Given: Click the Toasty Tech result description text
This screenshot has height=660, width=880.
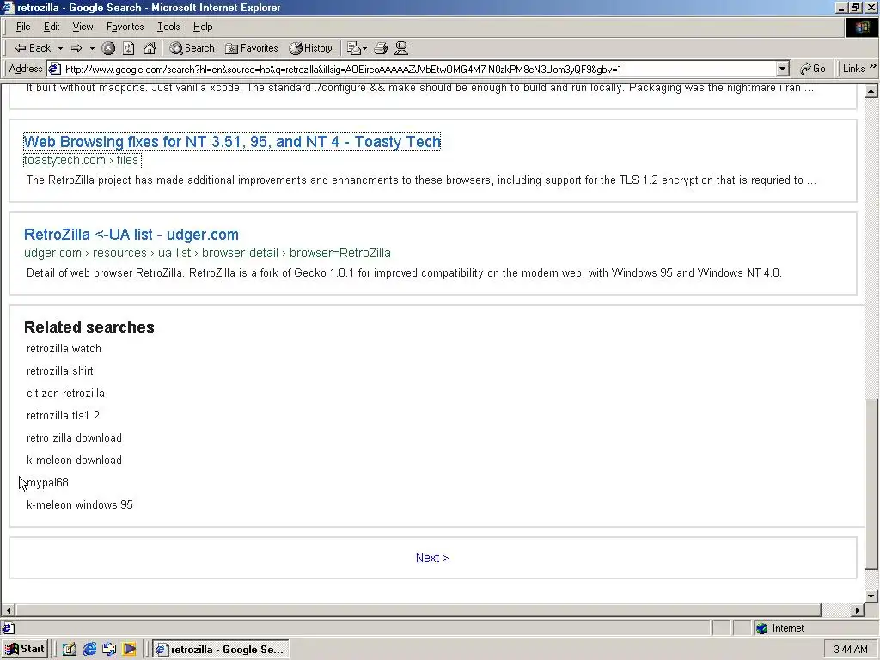Looking at the screenshot, I should click(421, 180).
